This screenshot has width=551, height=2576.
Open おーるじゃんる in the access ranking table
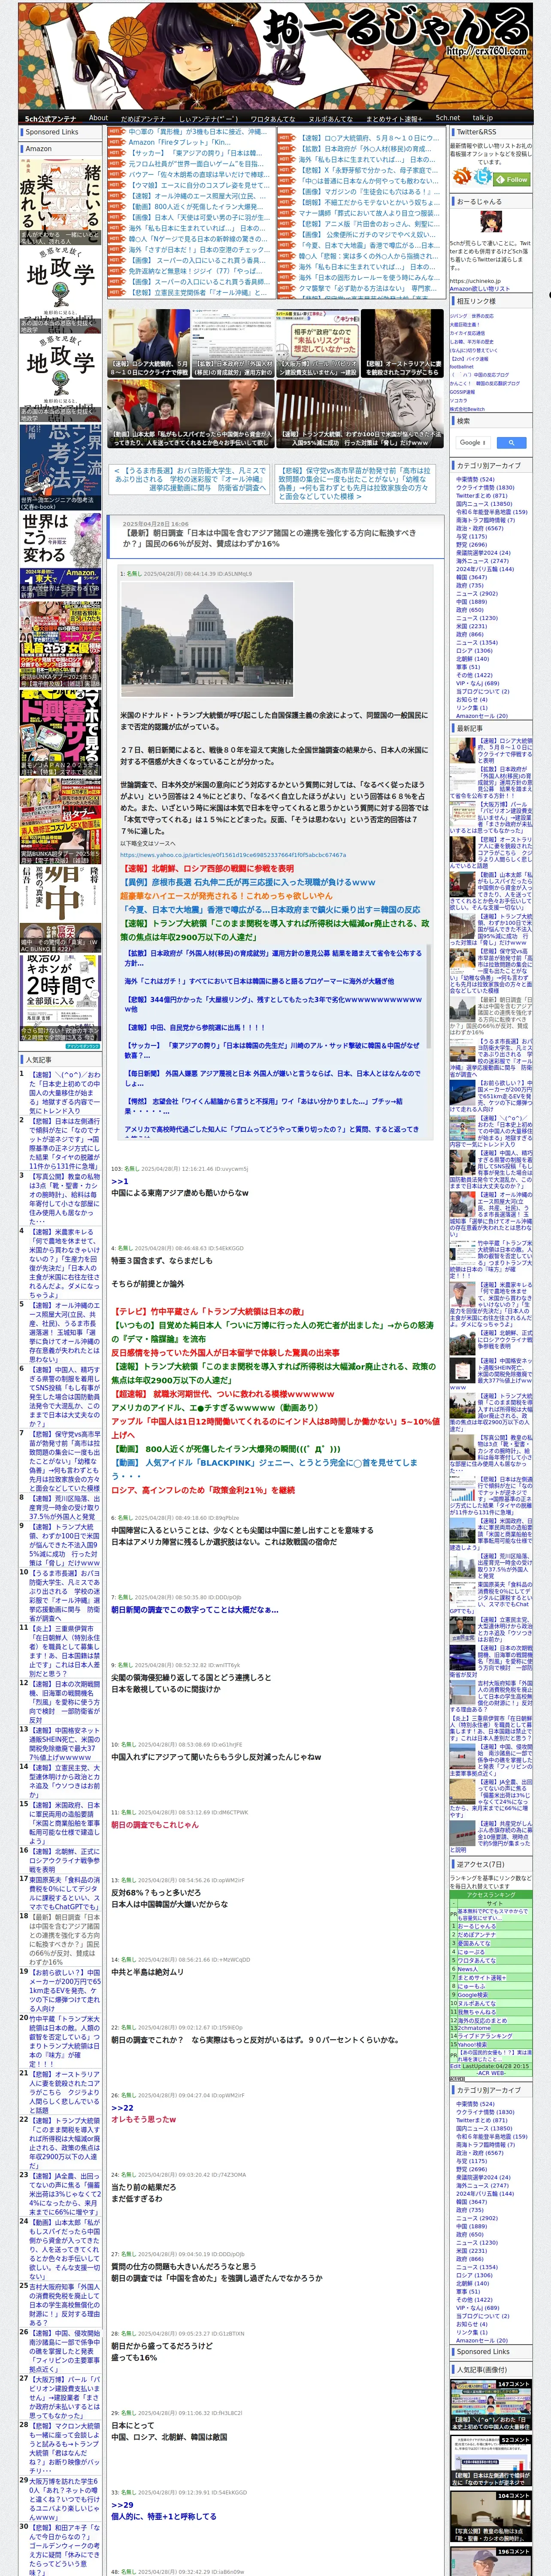click(x=477, y=1926)
